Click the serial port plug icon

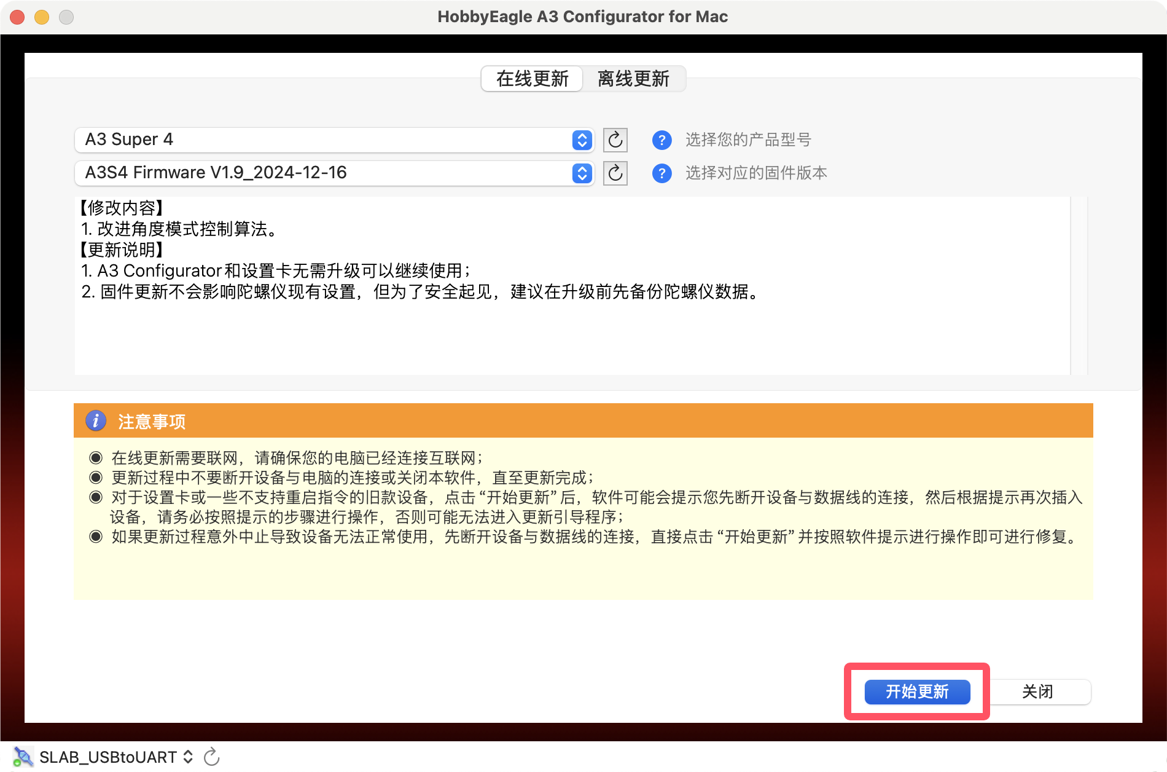point(23,757)
